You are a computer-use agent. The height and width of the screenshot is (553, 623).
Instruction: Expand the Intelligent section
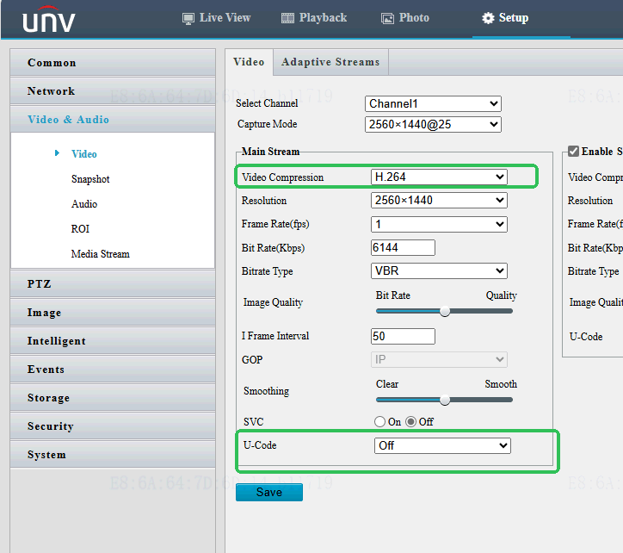113,341
